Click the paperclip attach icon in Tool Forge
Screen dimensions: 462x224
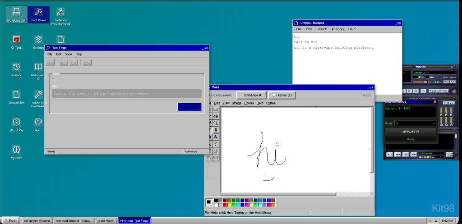74,62
